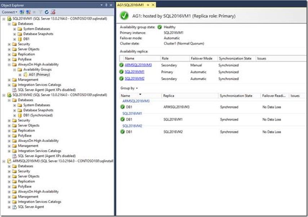
Task: Expand the Management node under ARMSQL2016VM3
Action: coord(9,197)
